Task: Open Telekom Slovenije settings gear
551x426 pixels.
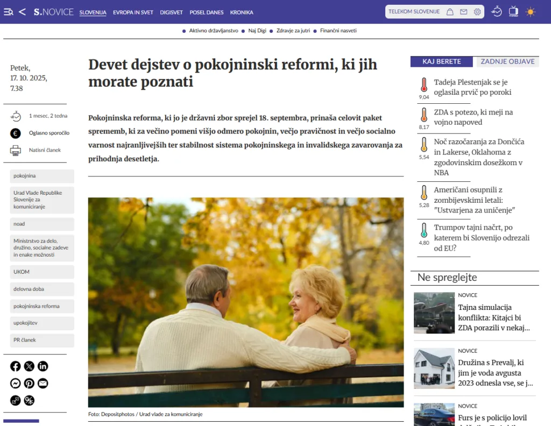Action: 477,12
